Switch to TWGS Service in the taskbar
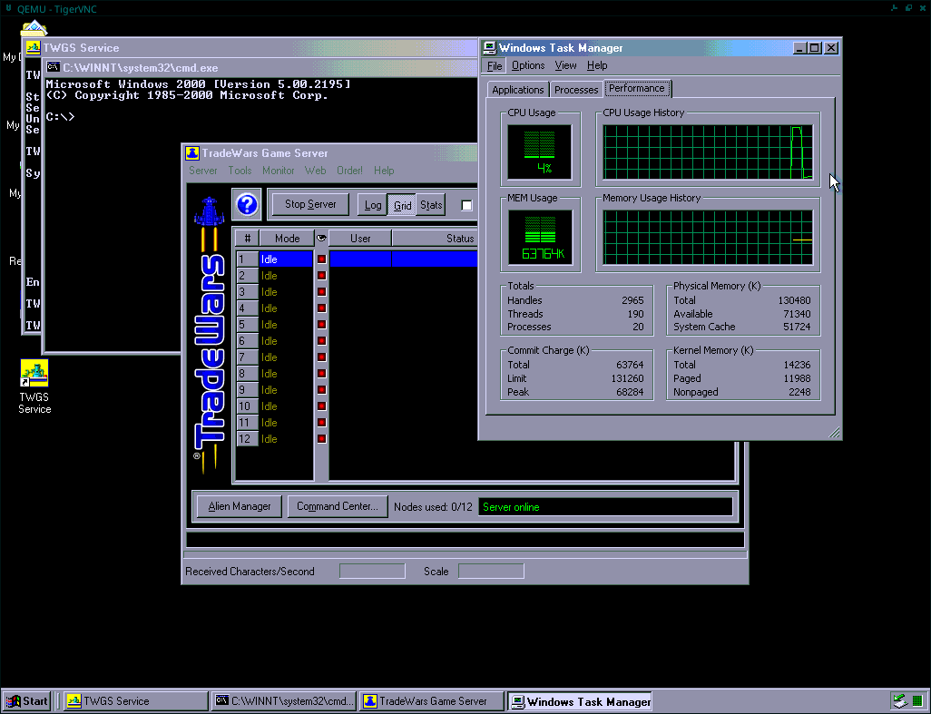Viewport: 931px width, 714px height. (x=135, y=701)
